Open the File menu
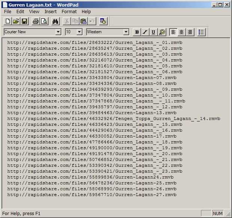Viewport: 232px width, 218px height. pos(7,12)
